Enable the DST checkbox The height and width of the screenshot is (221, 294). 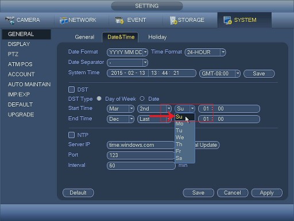click(x=71, y=89)
